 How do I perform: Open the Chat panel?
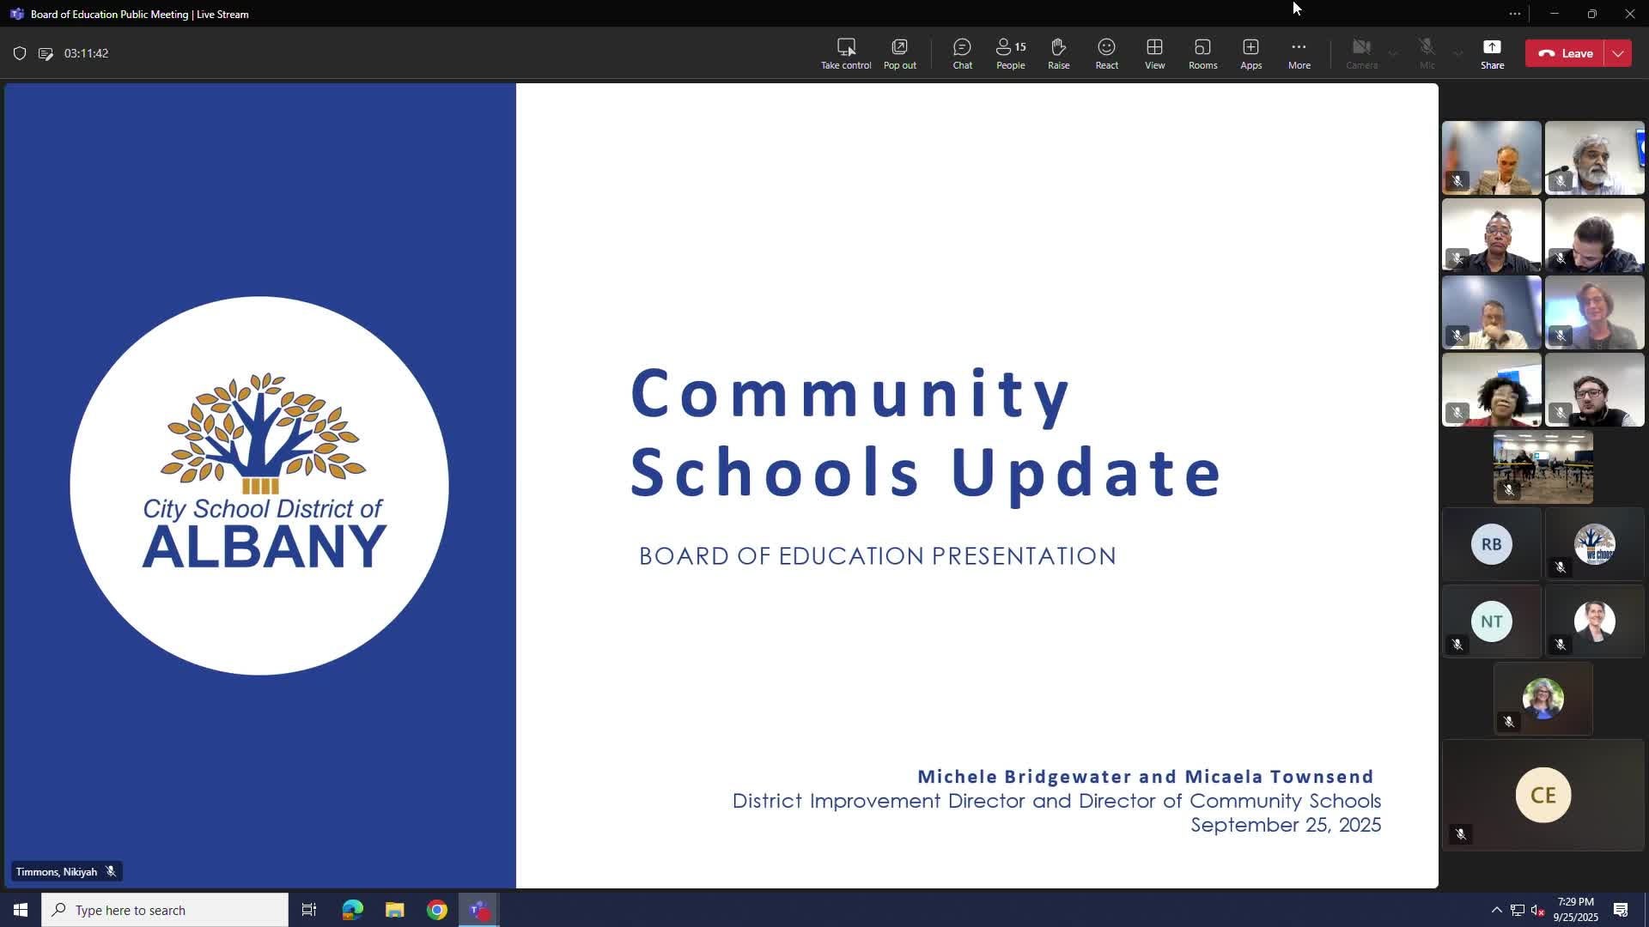[x=962, y=53]
